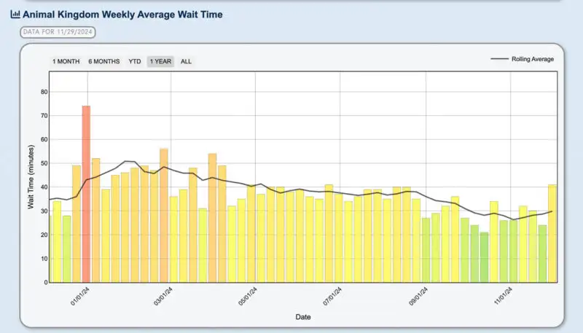Click the 01/01/24 axis label
Viewport: 583px width, 333px height.
tap(80, 297)
